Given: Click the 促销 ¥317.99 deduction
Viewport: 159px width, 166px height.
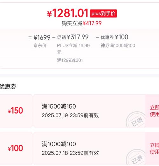Looking at the screenshot, I should tap(73, 37).
